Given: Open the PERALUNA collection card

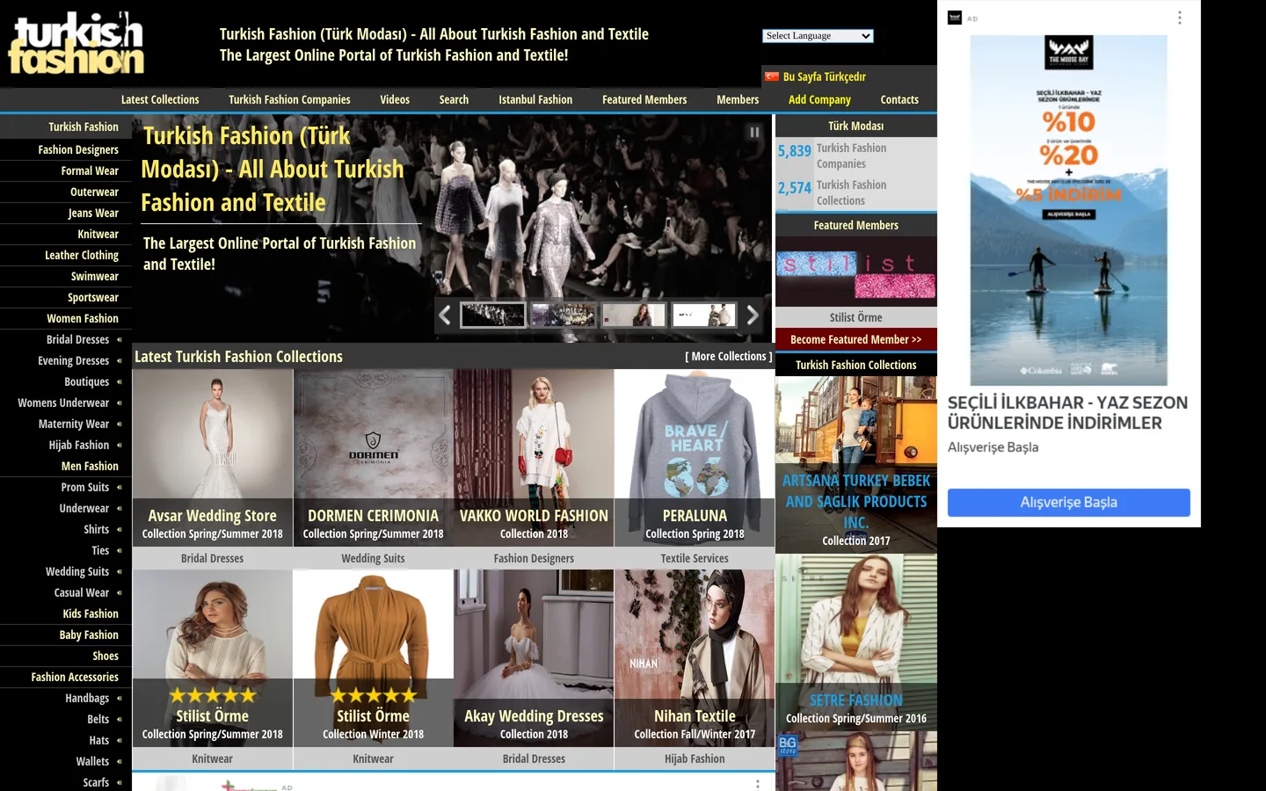Looking at the screenshot, I should click(695, 458).
